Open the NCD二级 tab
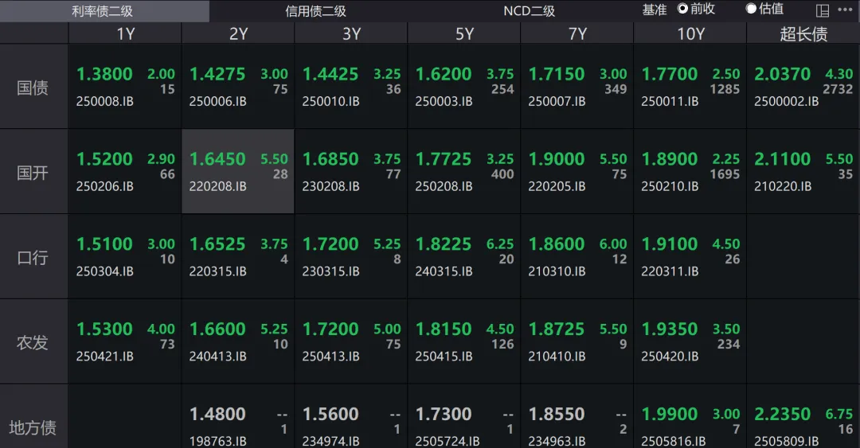This screenshot has width=860, height=448. pyautogui.click(x=529, y=11)
